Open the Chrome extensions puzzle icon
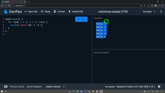 tap(156, 6)
